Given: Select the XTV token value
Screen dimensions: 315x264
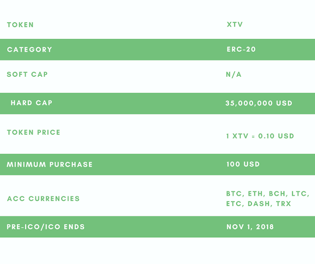Looking at the screenshot, I should (235, 25).
